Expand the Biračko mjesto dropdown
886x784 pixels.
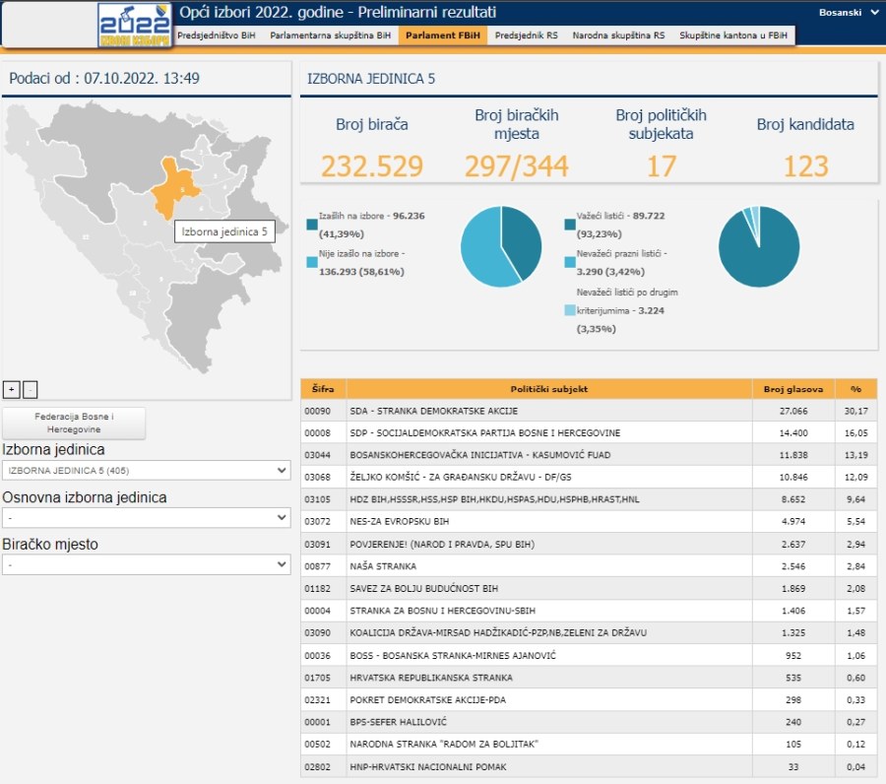pos(146,565)
